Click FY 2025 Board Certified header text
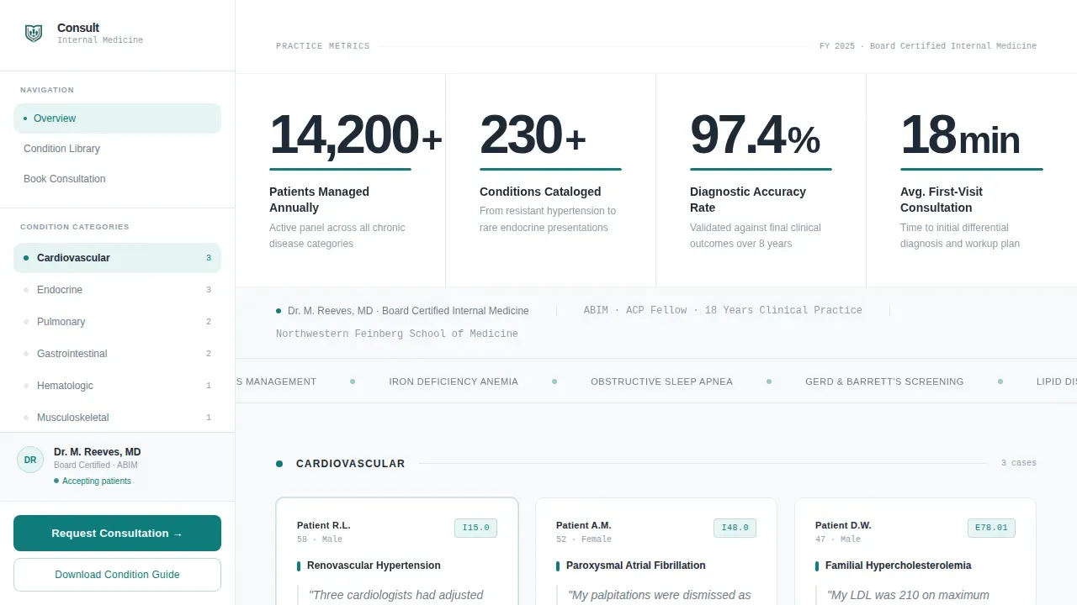The width and height of the screenshot is (1077, 605). click(x=928, y=46)
